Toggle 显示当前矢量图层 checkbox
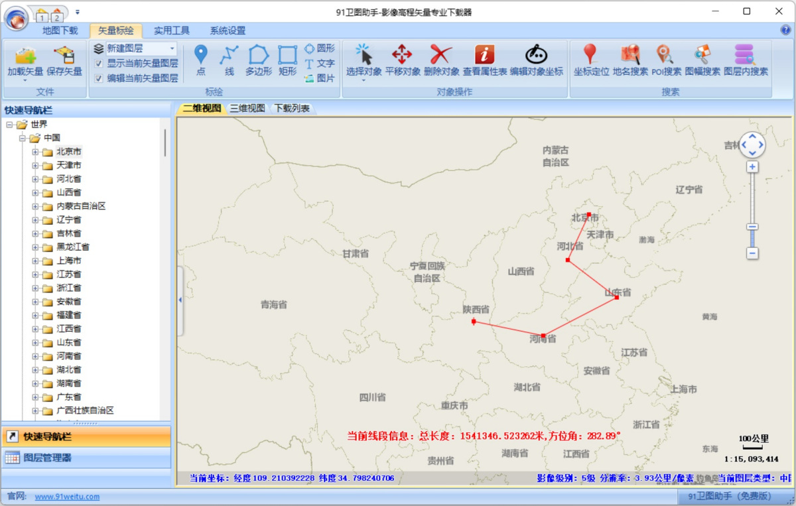The image size is (796, 506). [x=99, y=64]
